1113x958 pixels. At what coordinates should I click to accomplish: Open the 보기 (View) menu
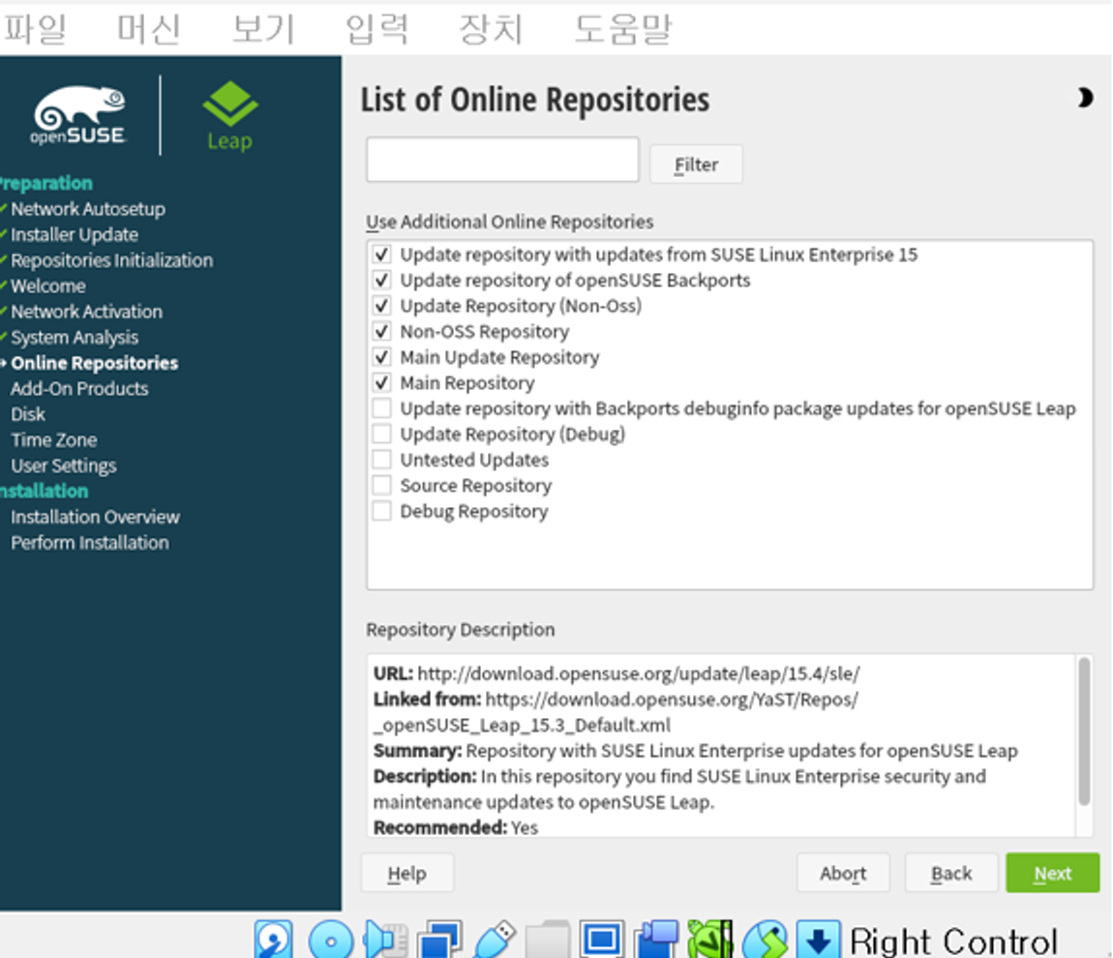click(262, 29)
